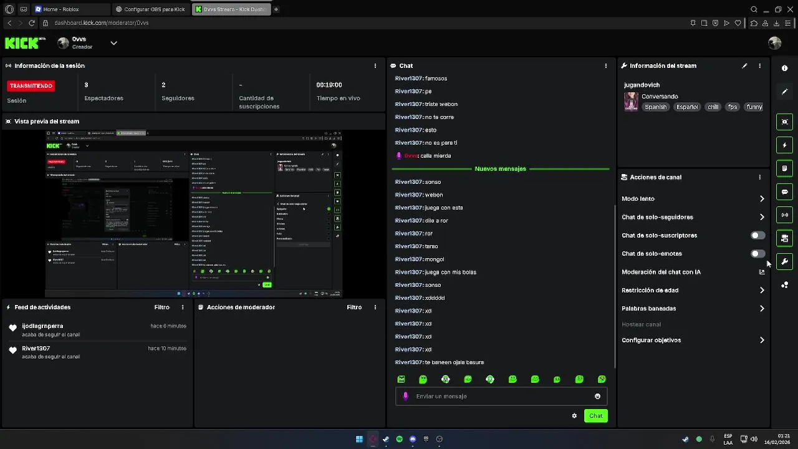Toggle the wrench widget icon in sidebar
The width and height of the screenshot is (798, 449).
coord(784,261)
